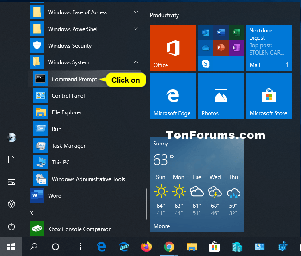Click the X letter index header

(32, 213)
